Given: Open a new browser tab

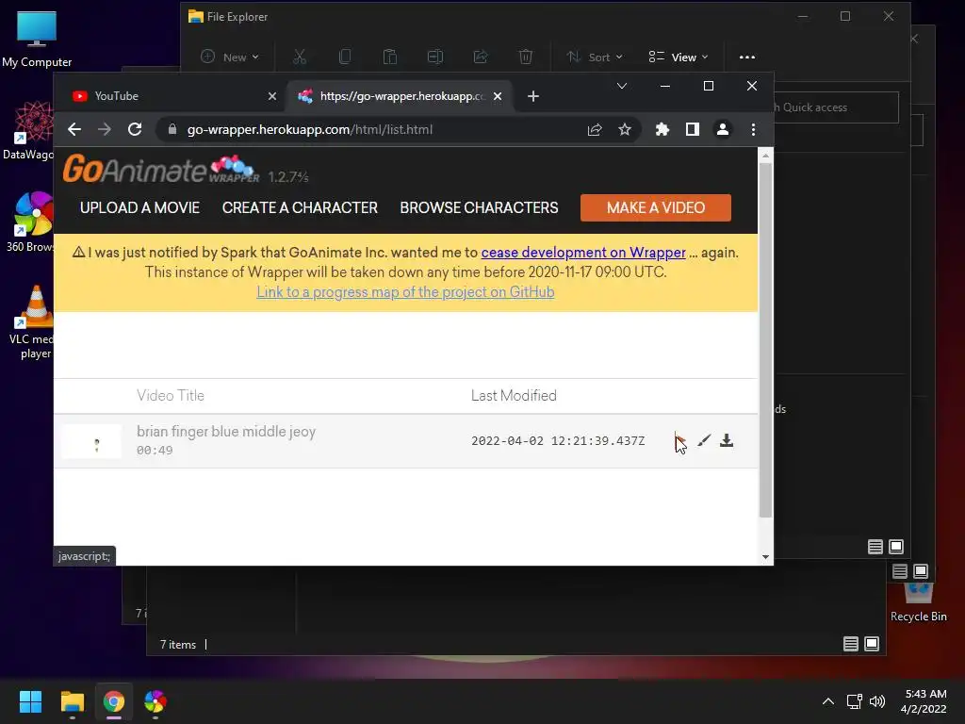Looking at the screenshot, I should click(x=533, y=96).
